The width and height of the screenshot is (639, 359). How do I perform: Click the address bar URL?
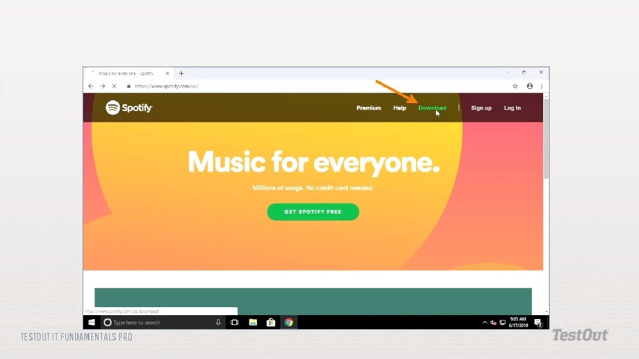tap(166, 86)
